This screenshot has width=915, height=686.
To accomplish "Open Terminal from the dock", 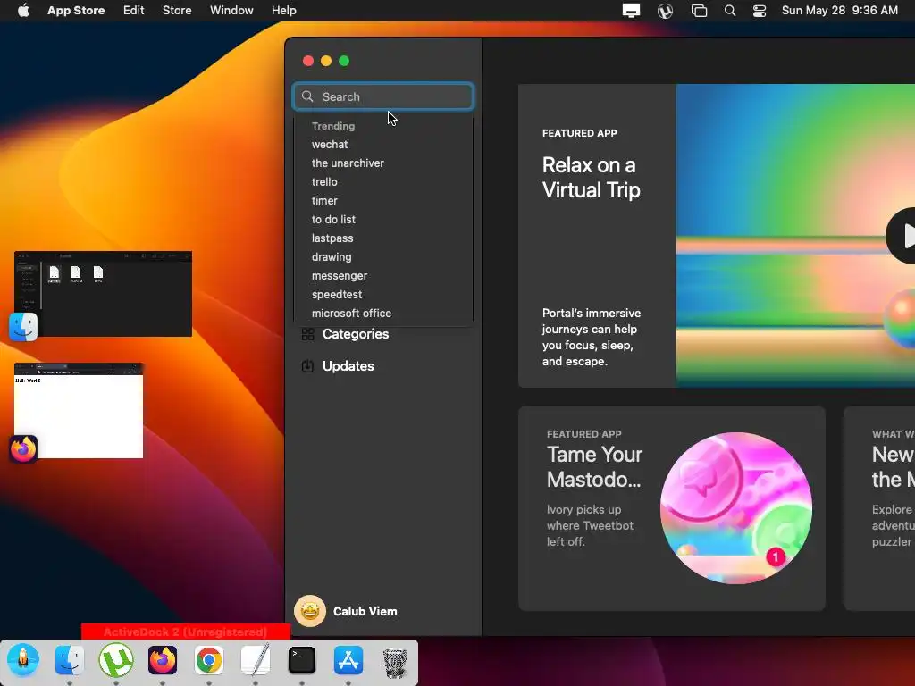I will click(302, 660).
